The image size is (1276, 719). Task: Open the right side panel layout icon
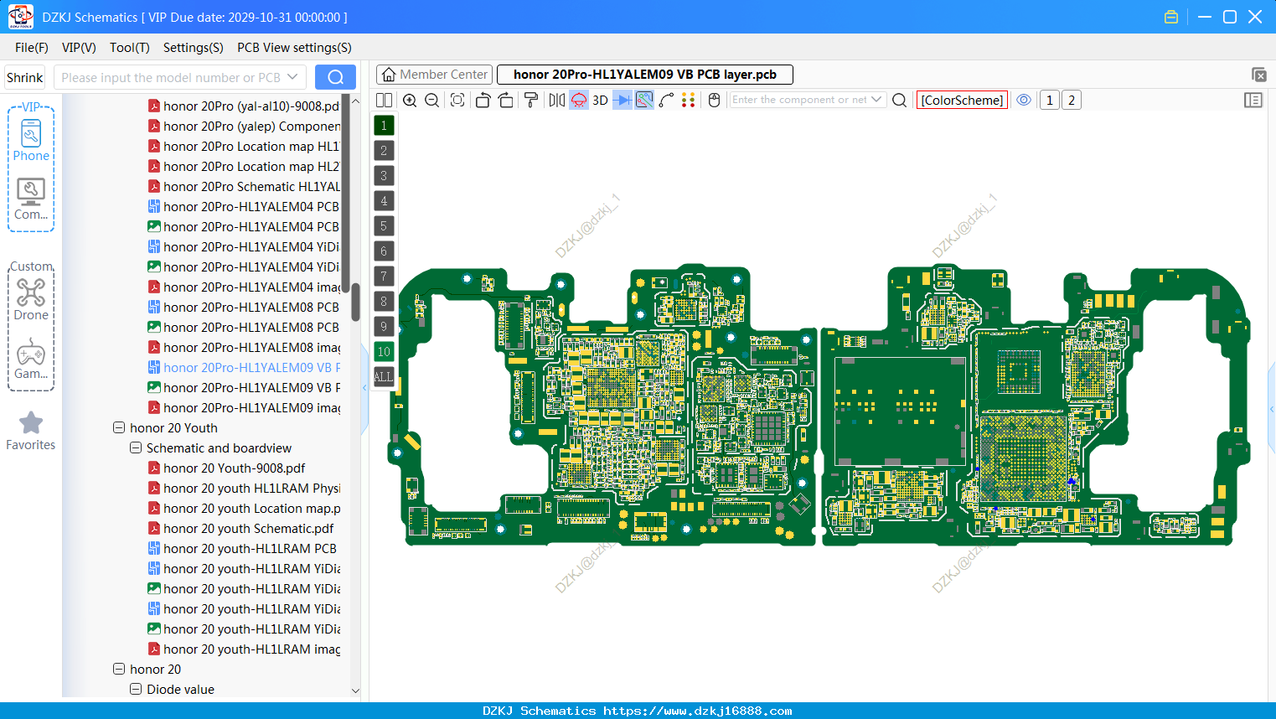pyautogui.click(x=1253, y=101)
